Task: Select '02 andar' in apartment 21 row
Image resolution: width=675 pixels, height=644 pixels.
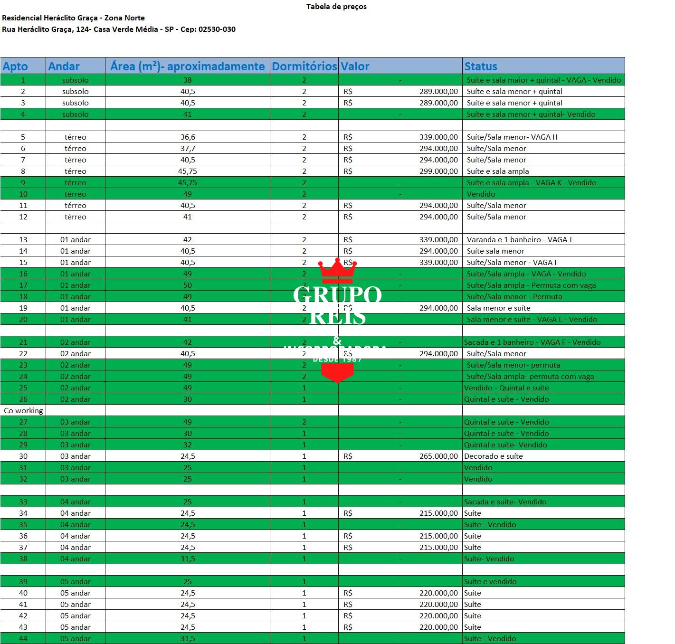Action: 76,342
